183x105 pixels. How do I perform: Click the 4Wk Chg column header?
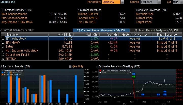(x=86, y=35)
